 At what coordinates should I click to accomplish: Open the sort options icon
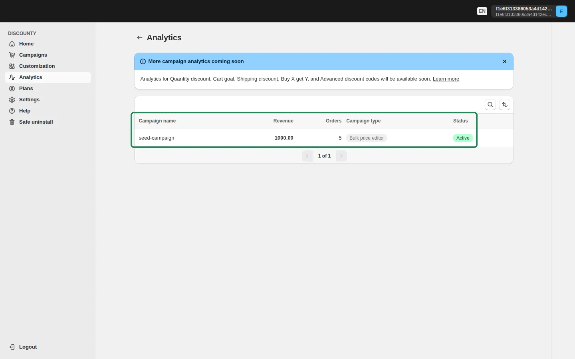tap(505, 105)
